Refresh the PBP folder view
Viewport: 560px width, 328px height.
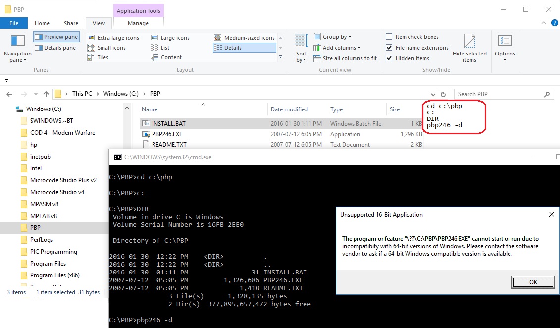444,94
